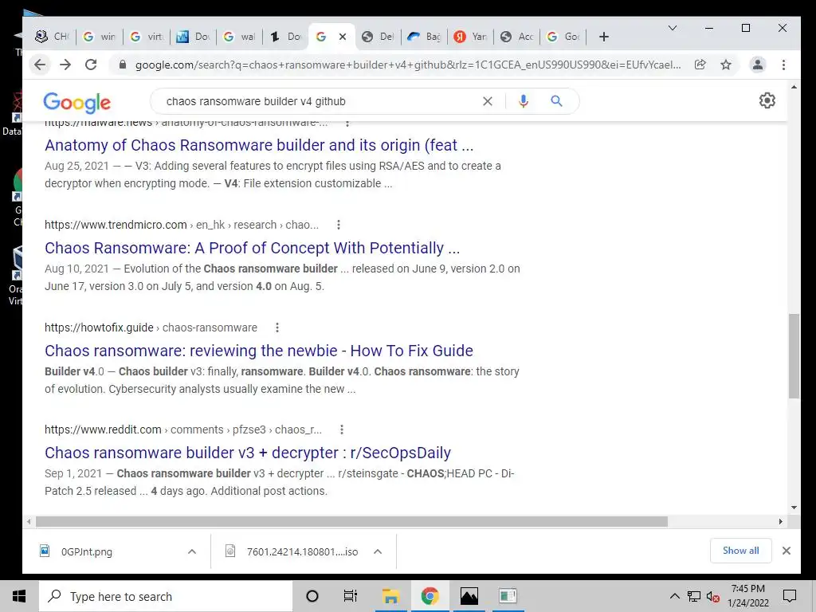Viewport: 816px width, 612px height.
Task: Open Task View on the taskbar
Action: tap(351, 596)
